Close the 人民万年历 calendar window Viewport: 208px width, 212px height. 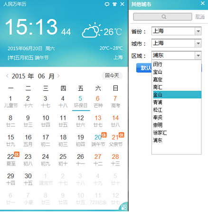click(122, 4)
